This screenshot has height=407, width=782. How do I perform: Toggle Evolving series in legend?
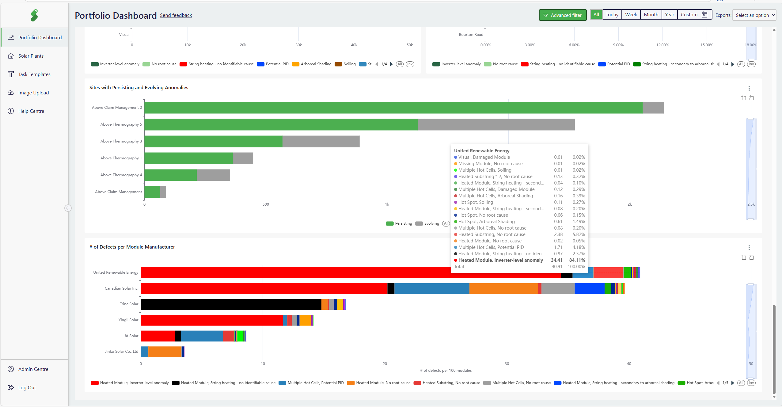click(x=428, y=223)
